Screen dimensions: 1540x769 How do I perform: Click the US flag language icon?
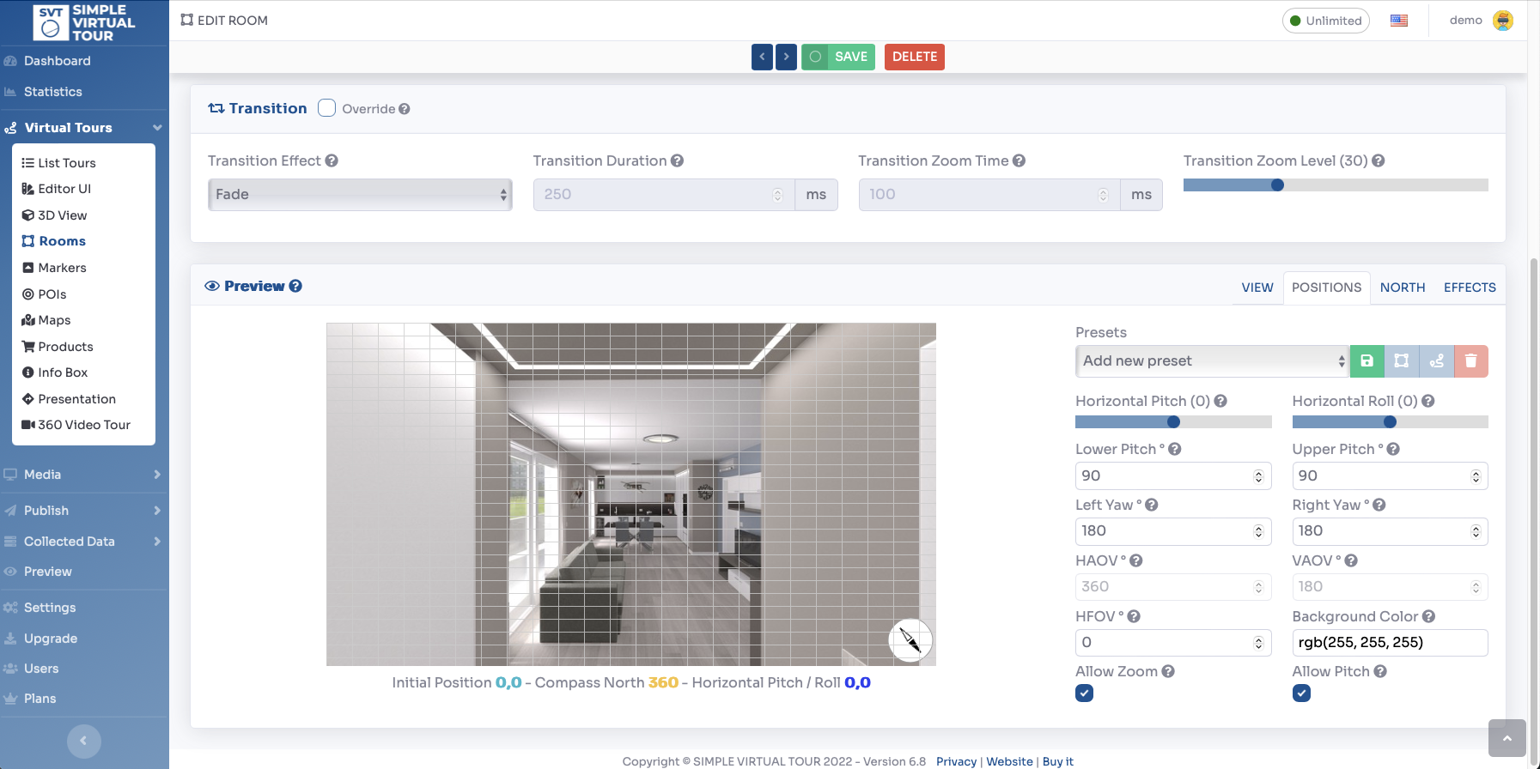coord(1399,21)
